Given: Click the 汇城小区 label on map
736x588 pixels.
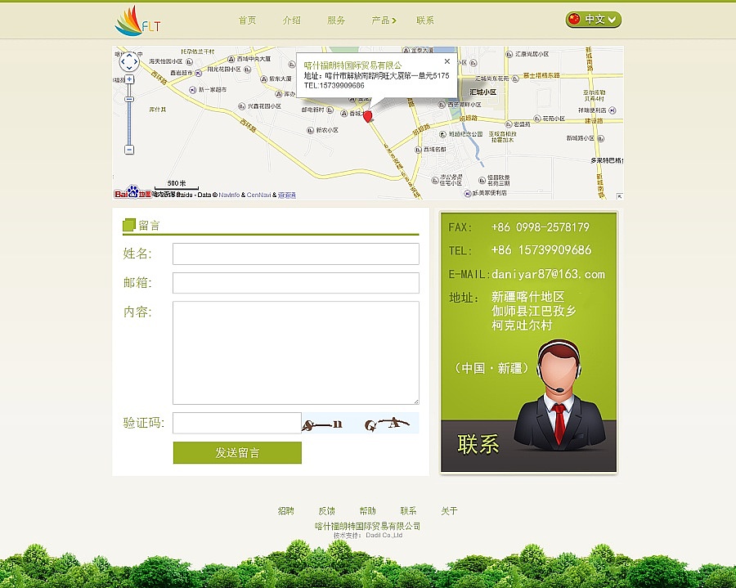Looking at the screenshot, I should click(x=483, y=92).
